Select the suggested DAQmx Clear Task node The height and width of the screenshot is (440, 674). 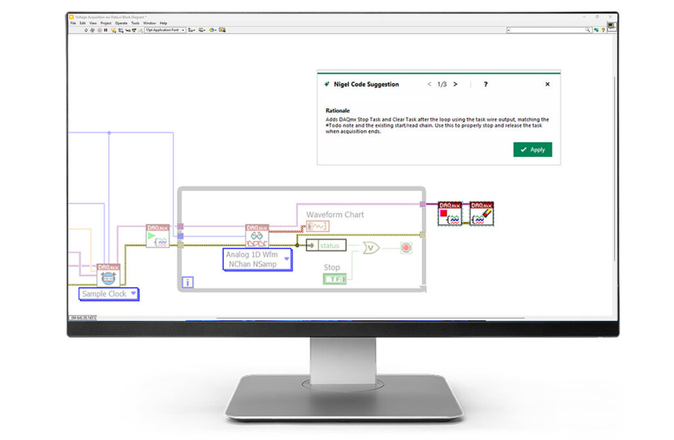481,212
